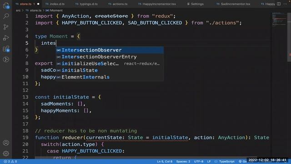Switch to the Settings tab
The height and width of the screenshot is (164, 291).
pyautogui.click(x=195, y=4)
